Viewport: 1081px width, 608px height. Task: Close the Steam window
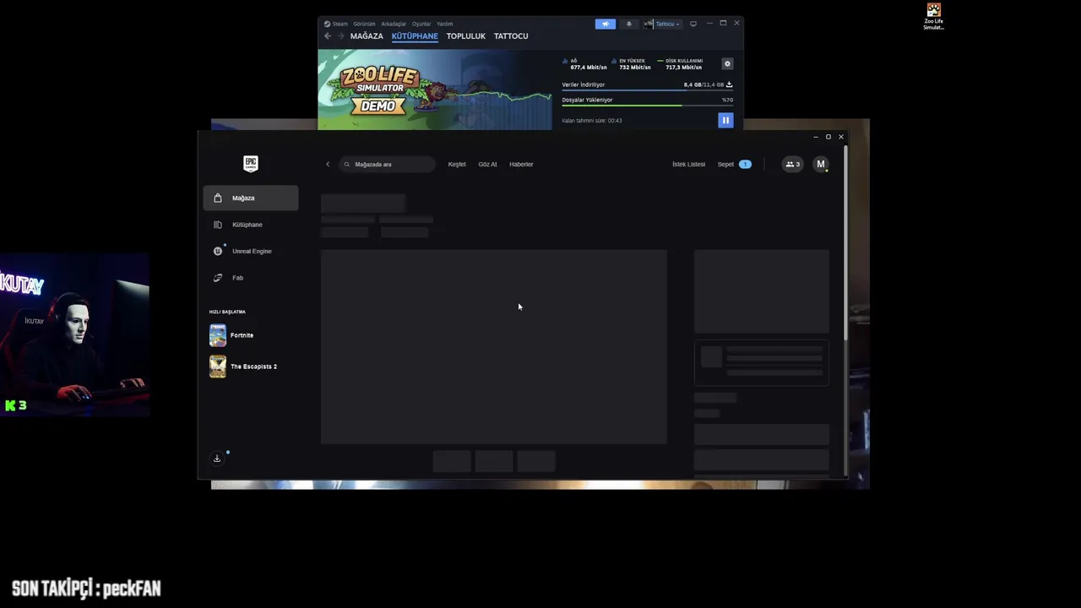[736, 24]
